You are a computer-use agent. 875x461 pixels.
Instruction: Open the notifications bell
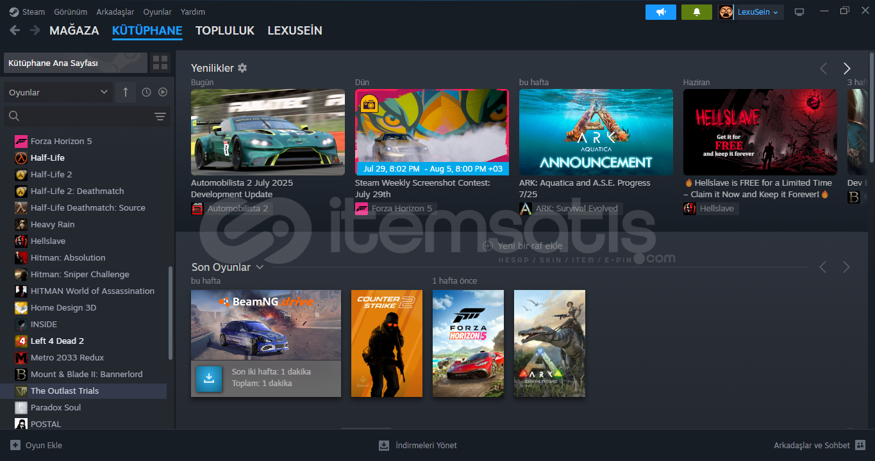[697, 12]
